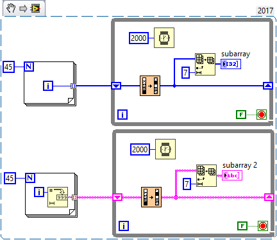277x240 pixels.
Task: Click the VI snippet film icon
Action: tap(35, 9)
